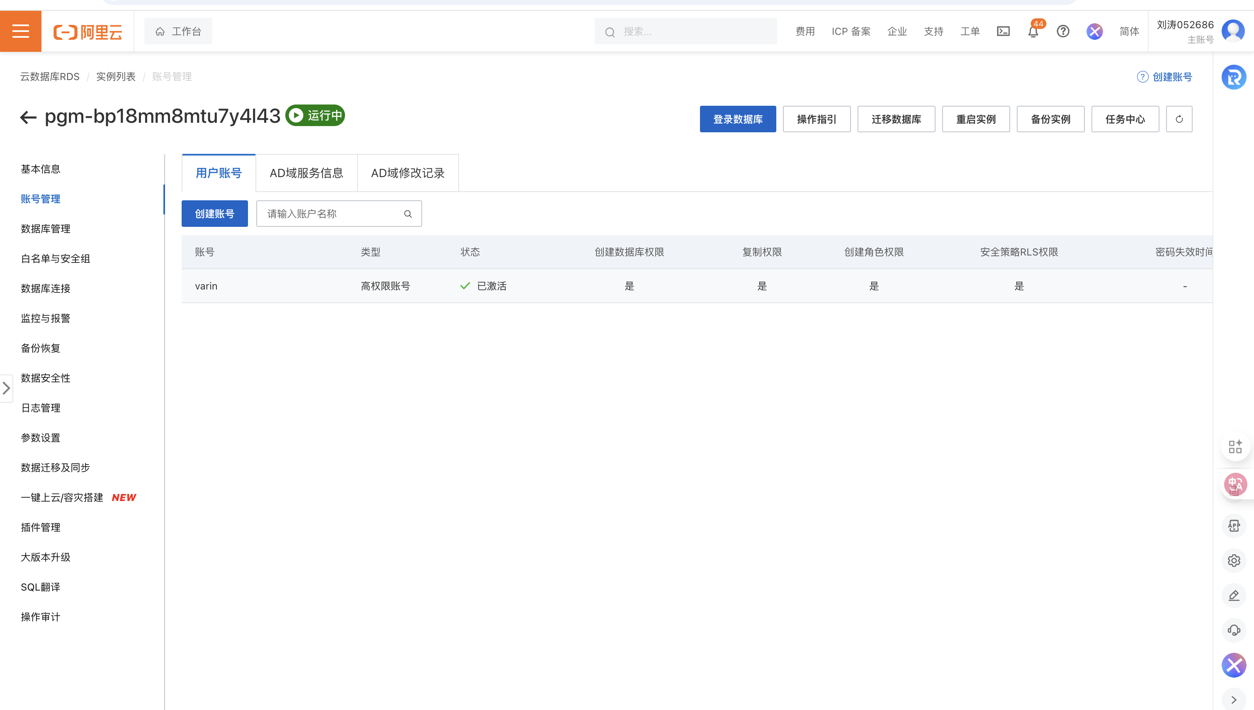Click the help question mark icon
1254x710 pixels.
[1063, 31]
